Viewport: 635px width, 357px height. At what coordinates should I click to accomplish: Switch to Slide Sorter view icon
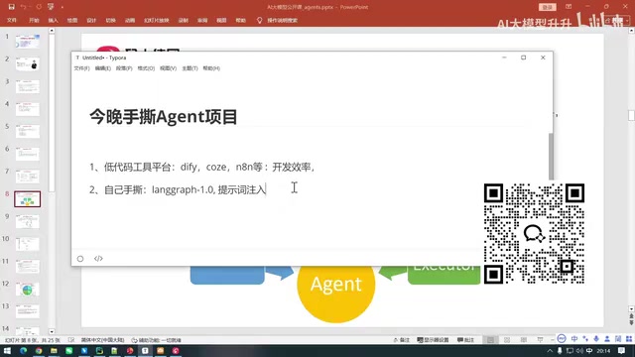click(x=507, y=340)
